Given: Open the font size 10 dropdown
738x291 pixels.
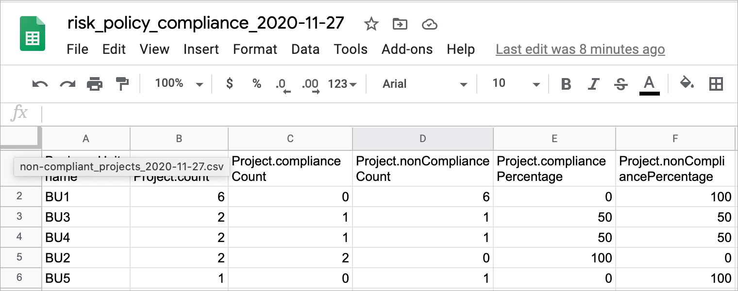Looking at the screenshot, I should [x=516, y=83].
